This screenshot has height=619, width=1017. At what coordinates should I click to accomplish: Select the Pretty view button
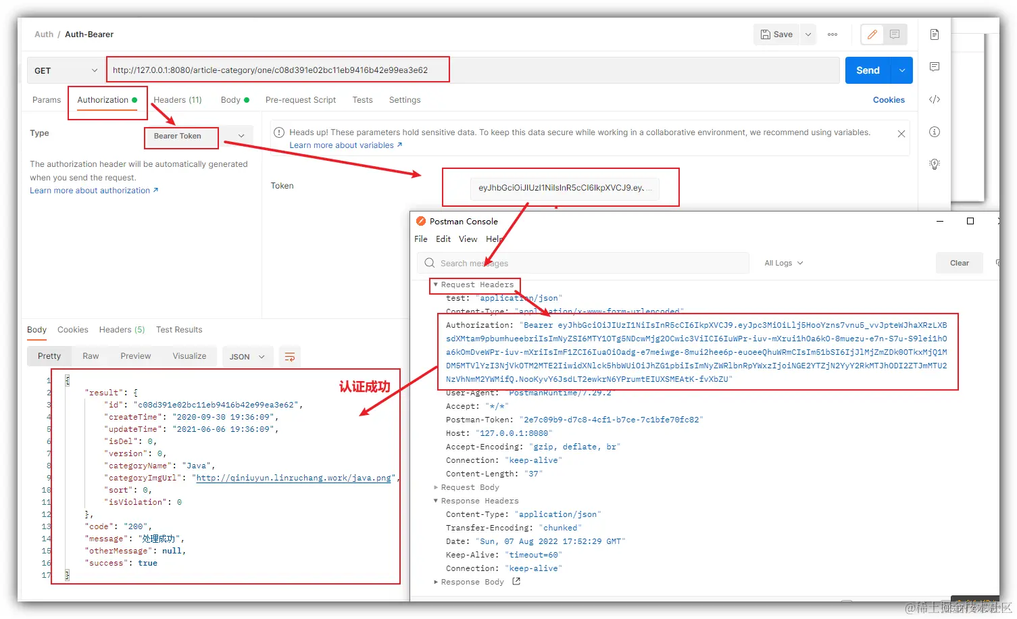click(x=49, y=356)
